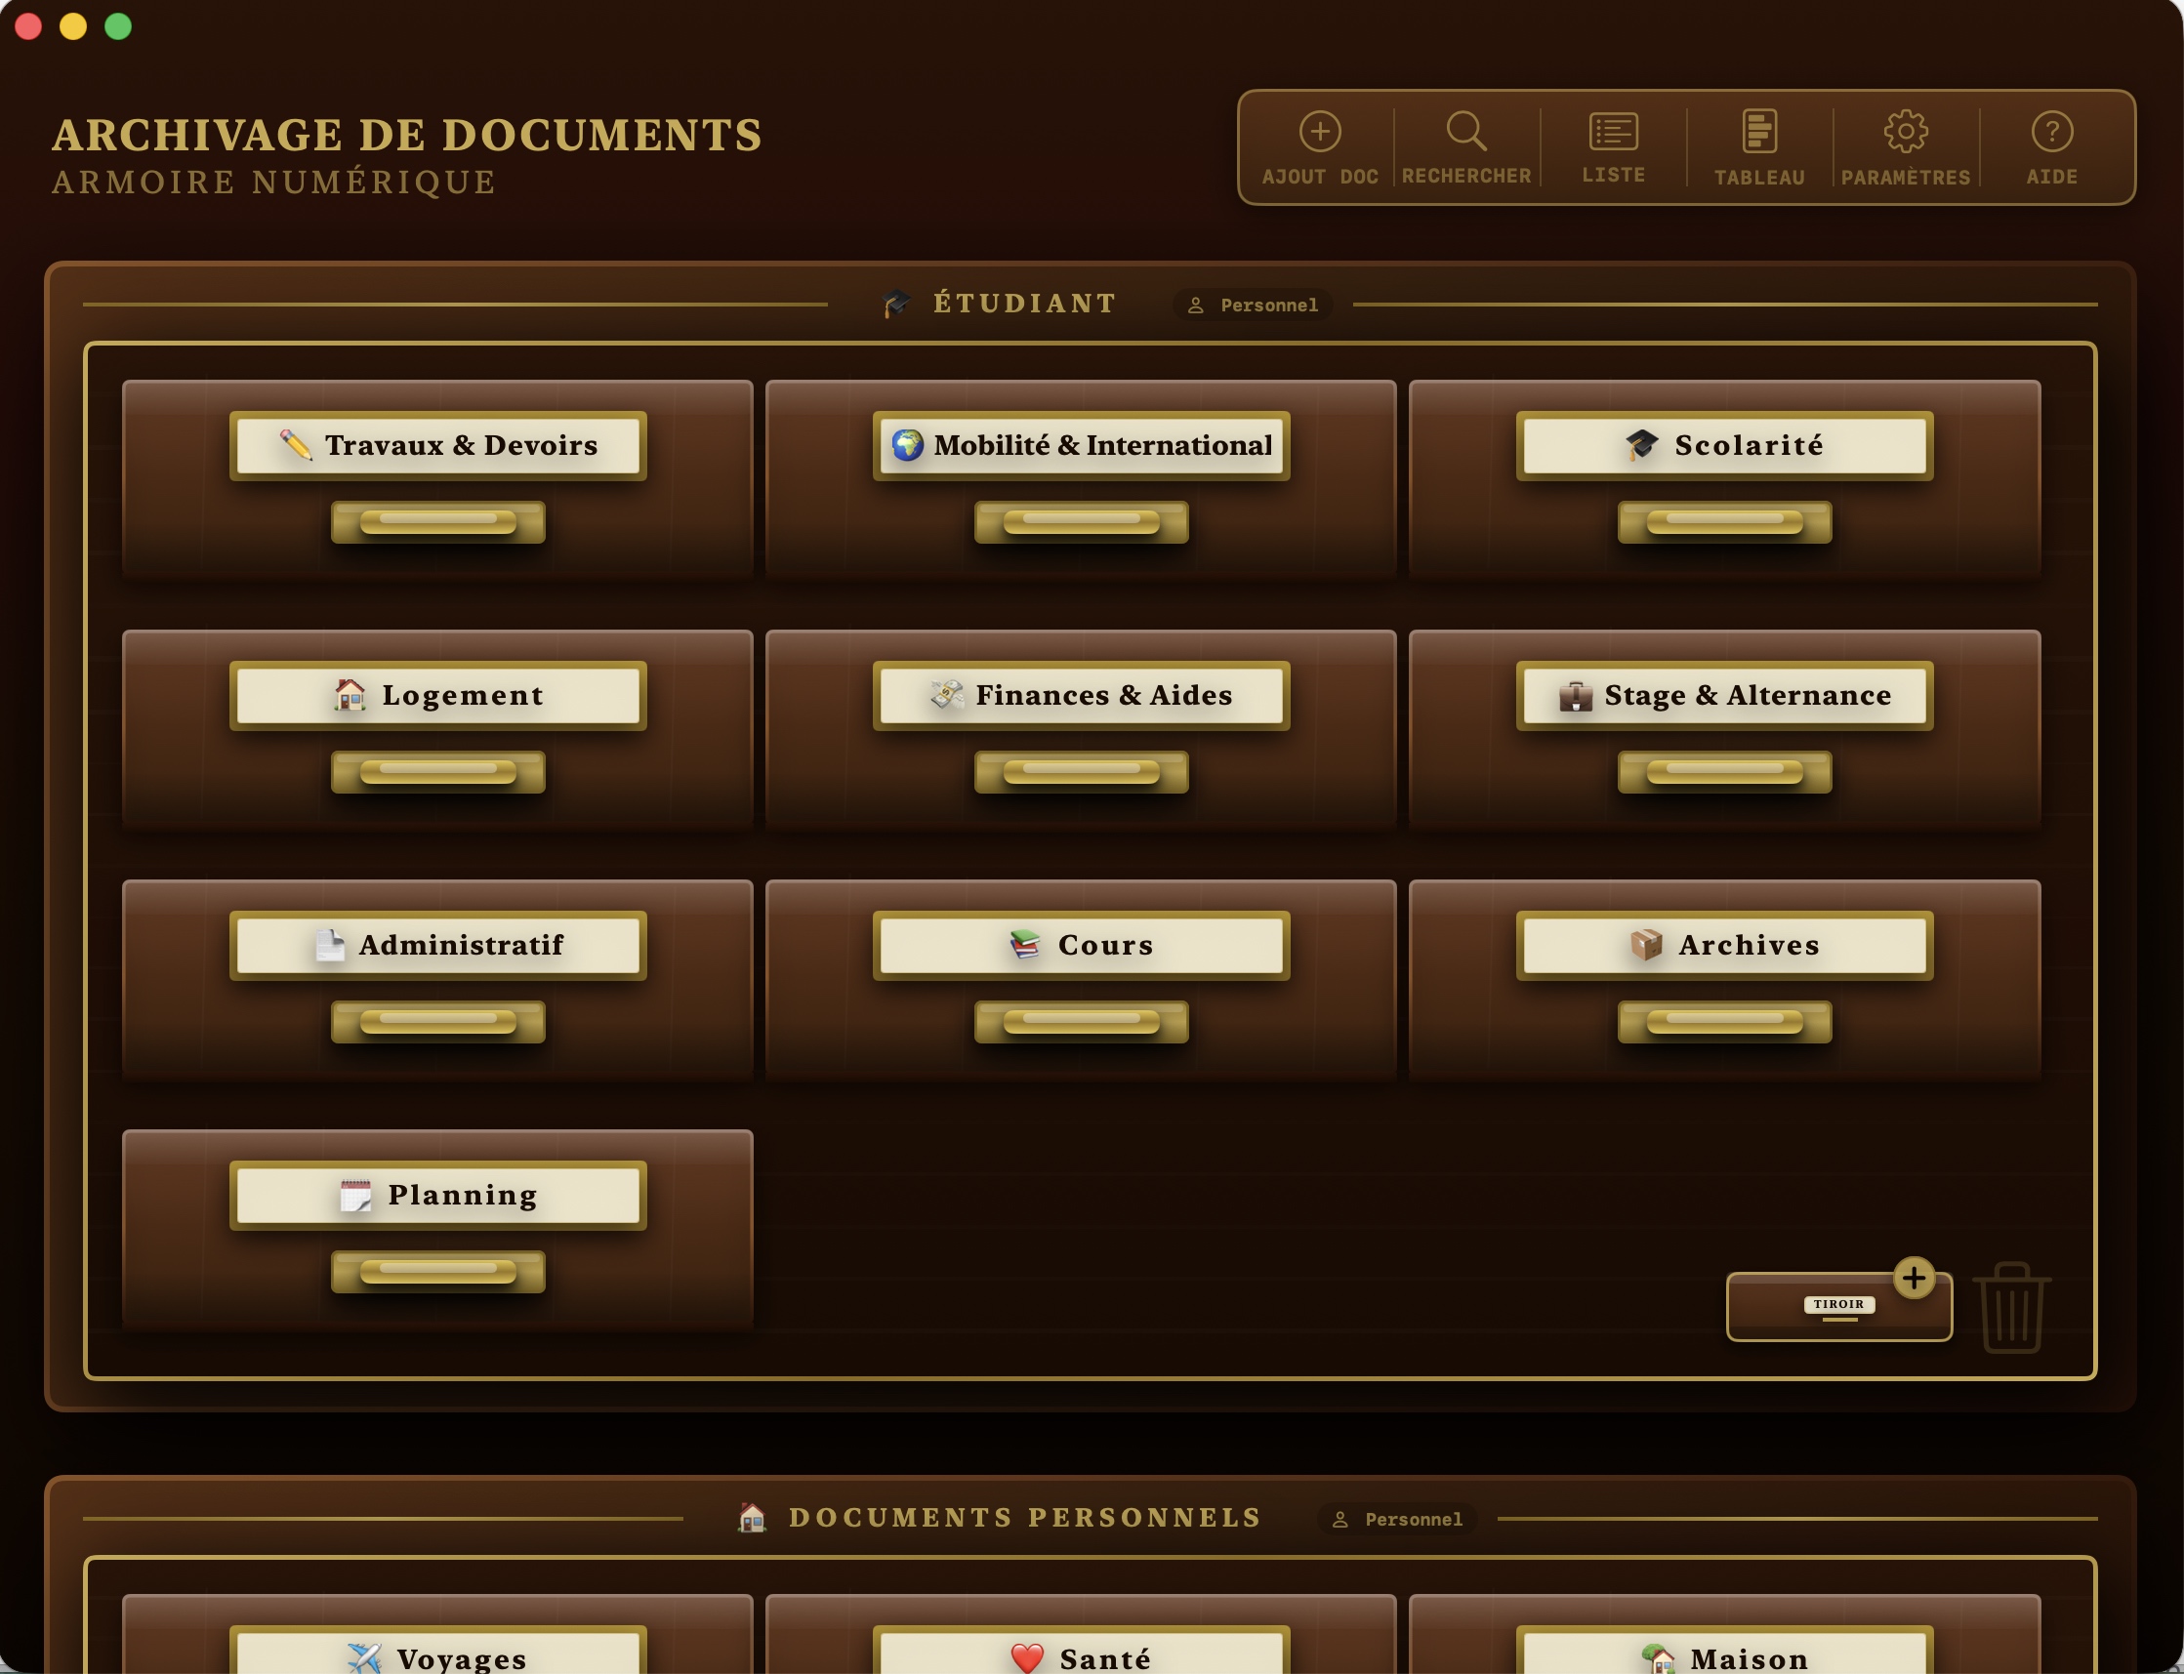
Task: Close the window with the red button
Action: pos(28,26)
